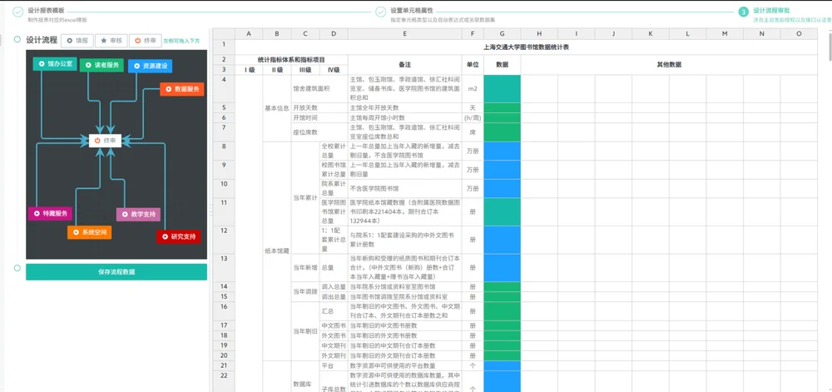Select the 系统空间 flow node
Image resolution: width=832 pixels, height=392 pixels.
click(89, 232)
